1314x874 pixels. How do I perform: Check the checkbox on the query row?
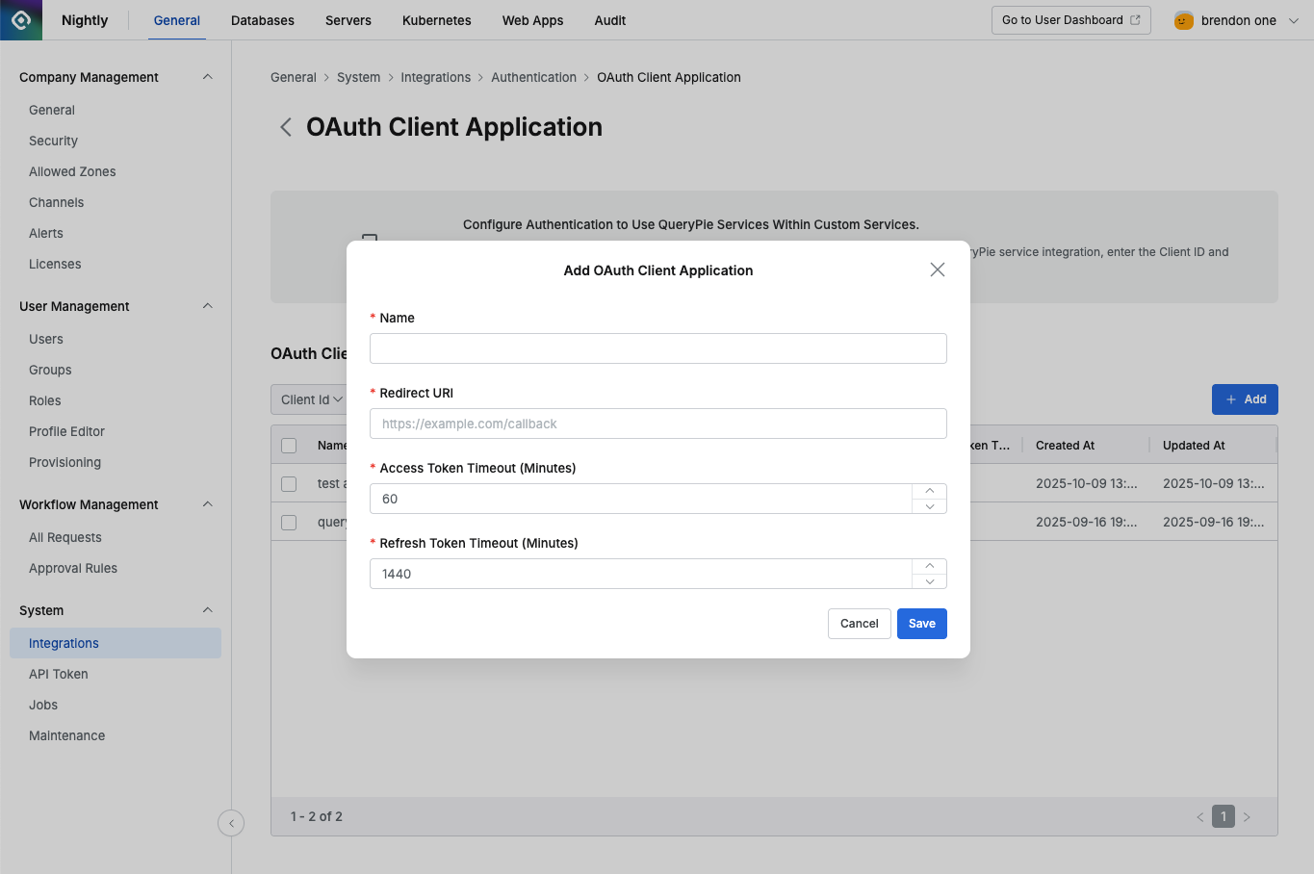coord(288,521)
